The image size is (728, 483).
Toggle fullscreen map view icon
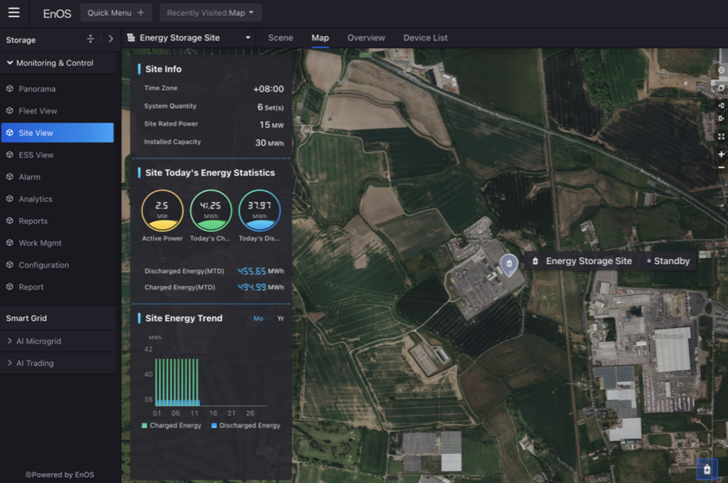721,137
